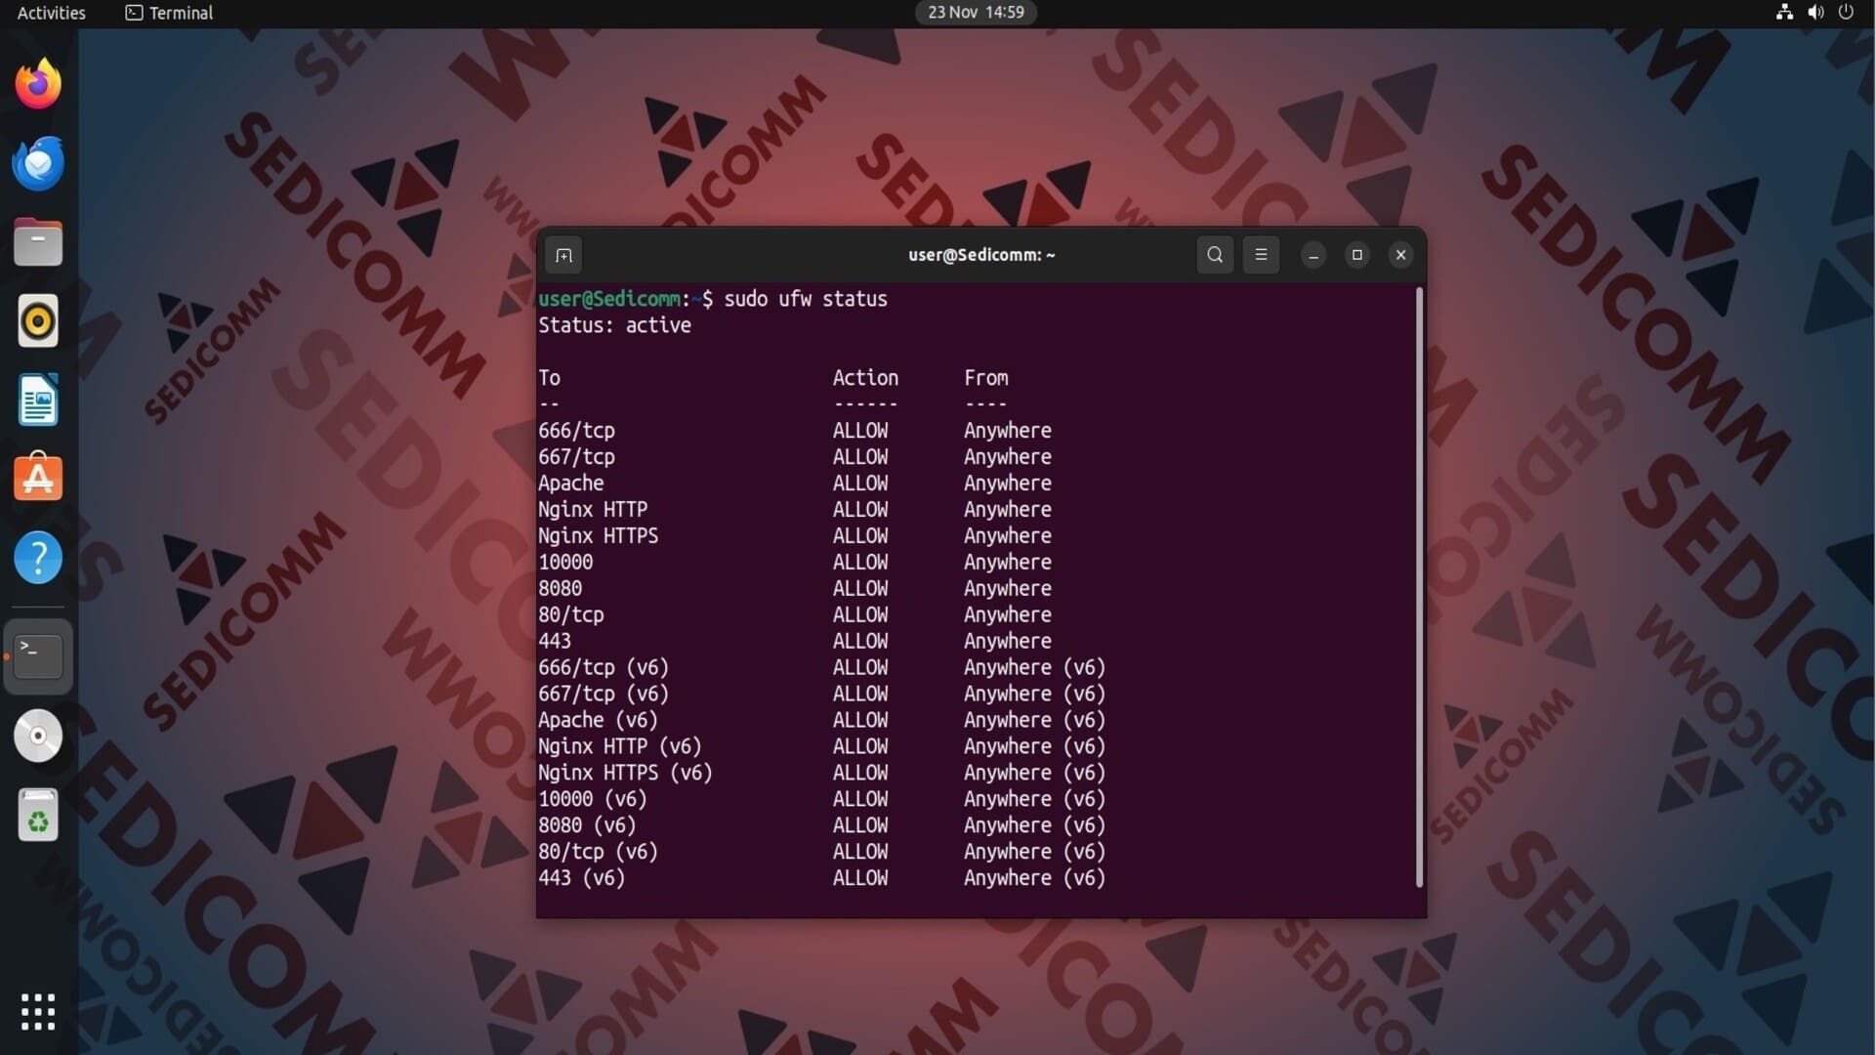Click the 'Status: active' line
The width and height of the screenshot is (1875, 1055).
(x=614, y=325)
